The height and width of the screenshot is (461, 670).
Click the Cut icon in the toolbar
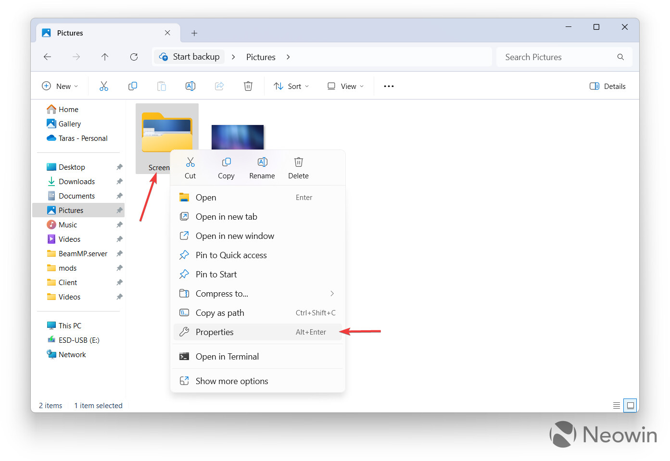tap(104, 86)
